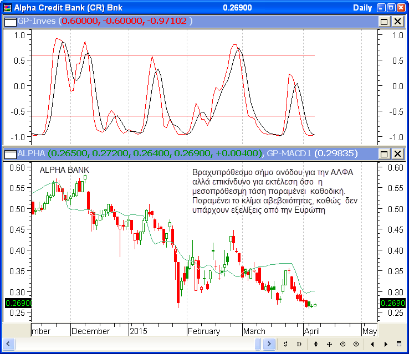Maximize the Alpha Credit Bank chart window

pos(391,8)
